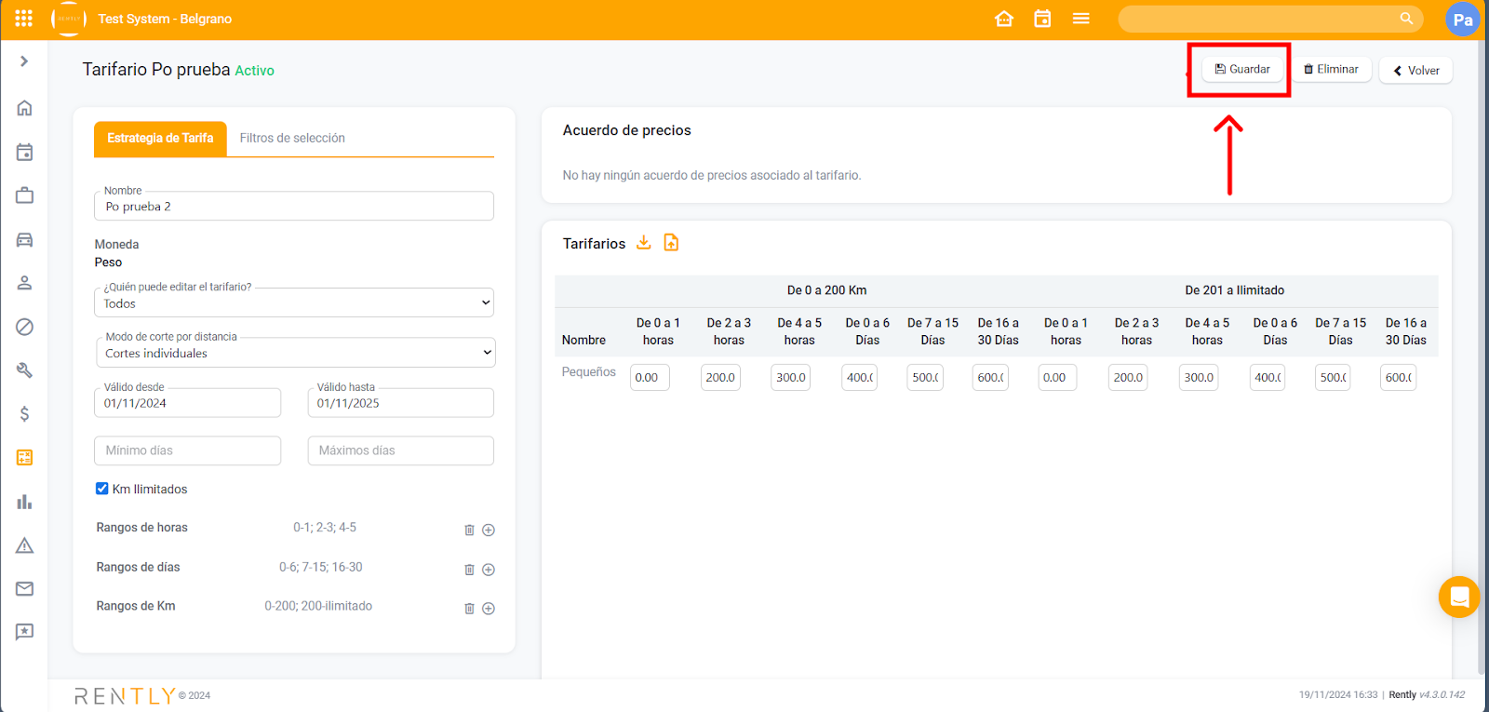
Task: Click the Eliminar button
Action: coord(1331,69)
